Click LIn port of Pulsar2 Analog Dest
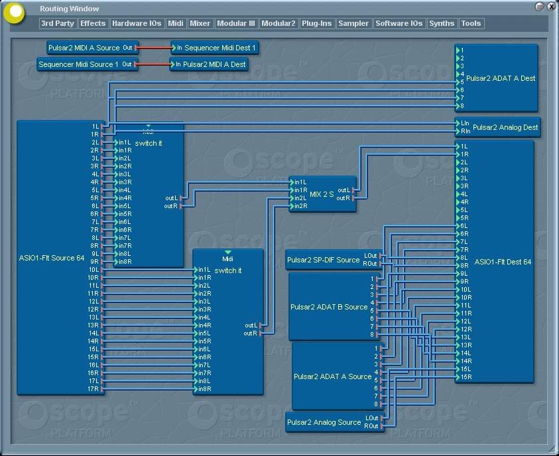Viewport: 559px width, 456px height. pyautogui.click(x=458, y=123)
